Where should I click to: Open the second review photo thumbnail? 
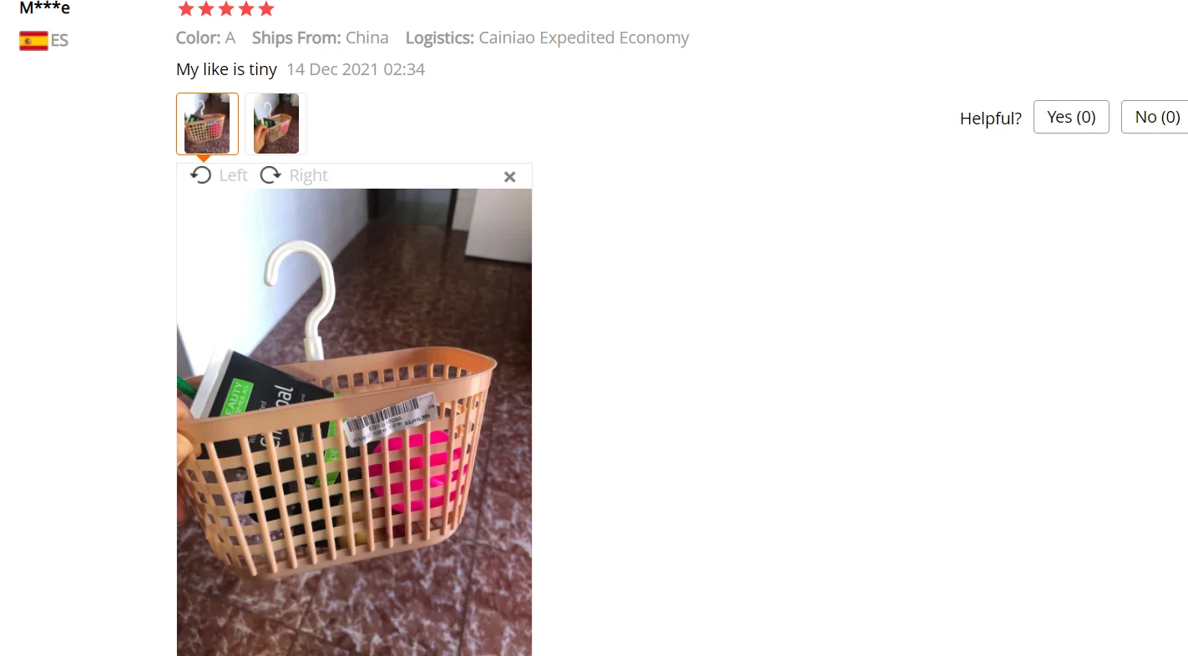pos(276,124)
